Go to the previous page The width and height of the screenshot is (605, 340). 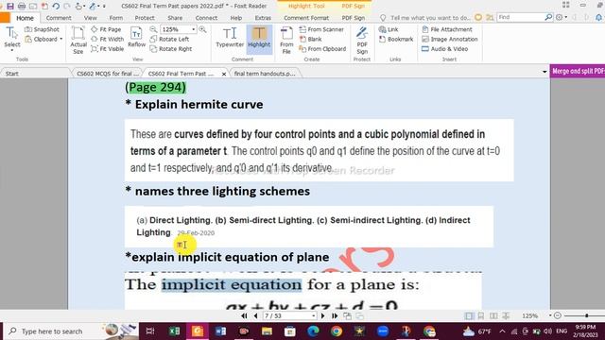pos(255,315)
